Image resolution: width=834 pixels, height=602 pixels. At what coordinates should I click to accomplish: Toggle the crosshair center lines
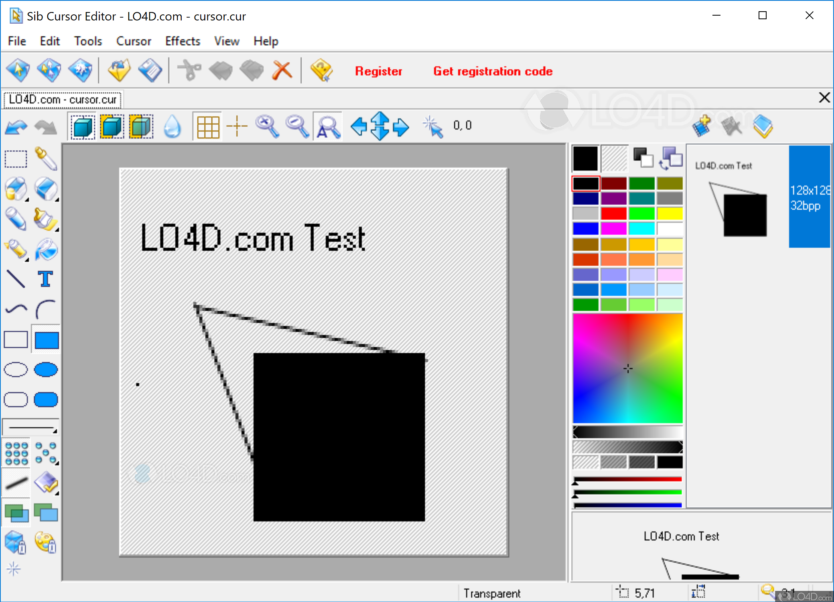[237, 126]
